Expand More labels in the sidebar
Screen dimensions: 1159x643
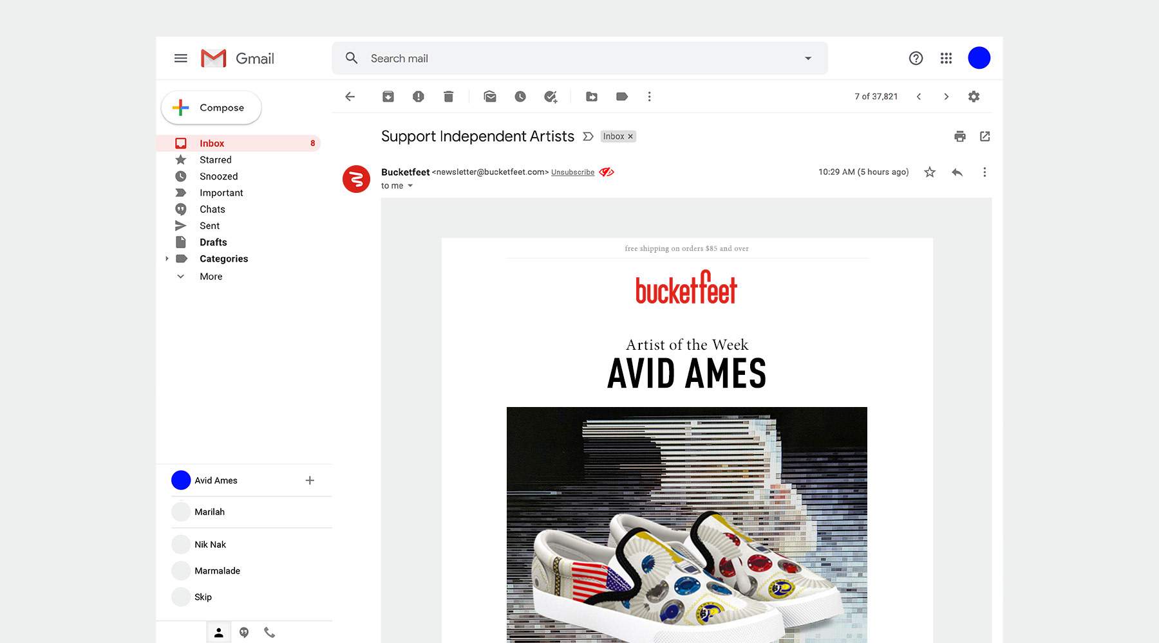pyautogui.click(x=211, y=276)
